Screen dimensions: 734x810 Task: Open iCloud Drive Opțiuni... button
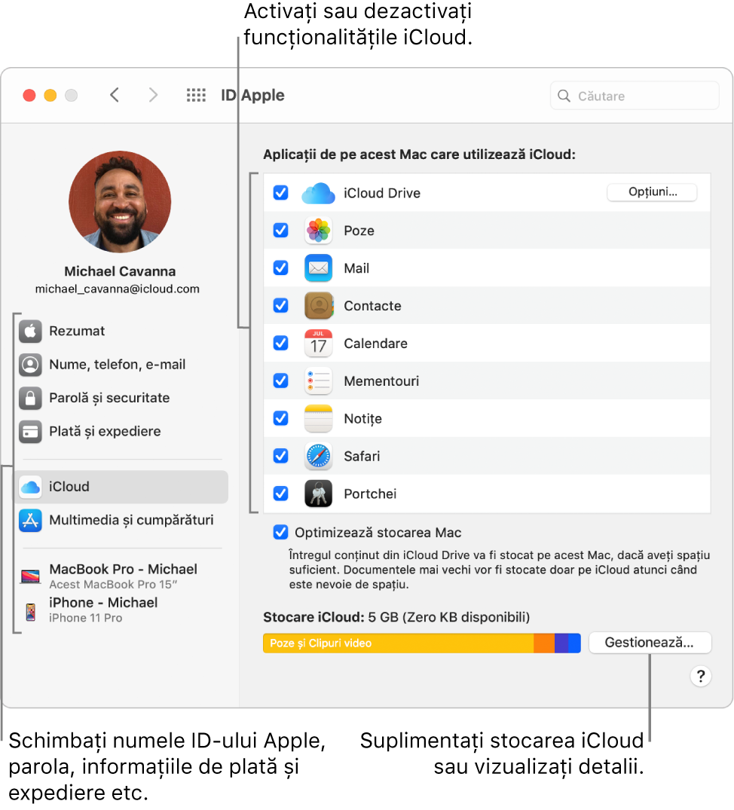click(652, 192)
